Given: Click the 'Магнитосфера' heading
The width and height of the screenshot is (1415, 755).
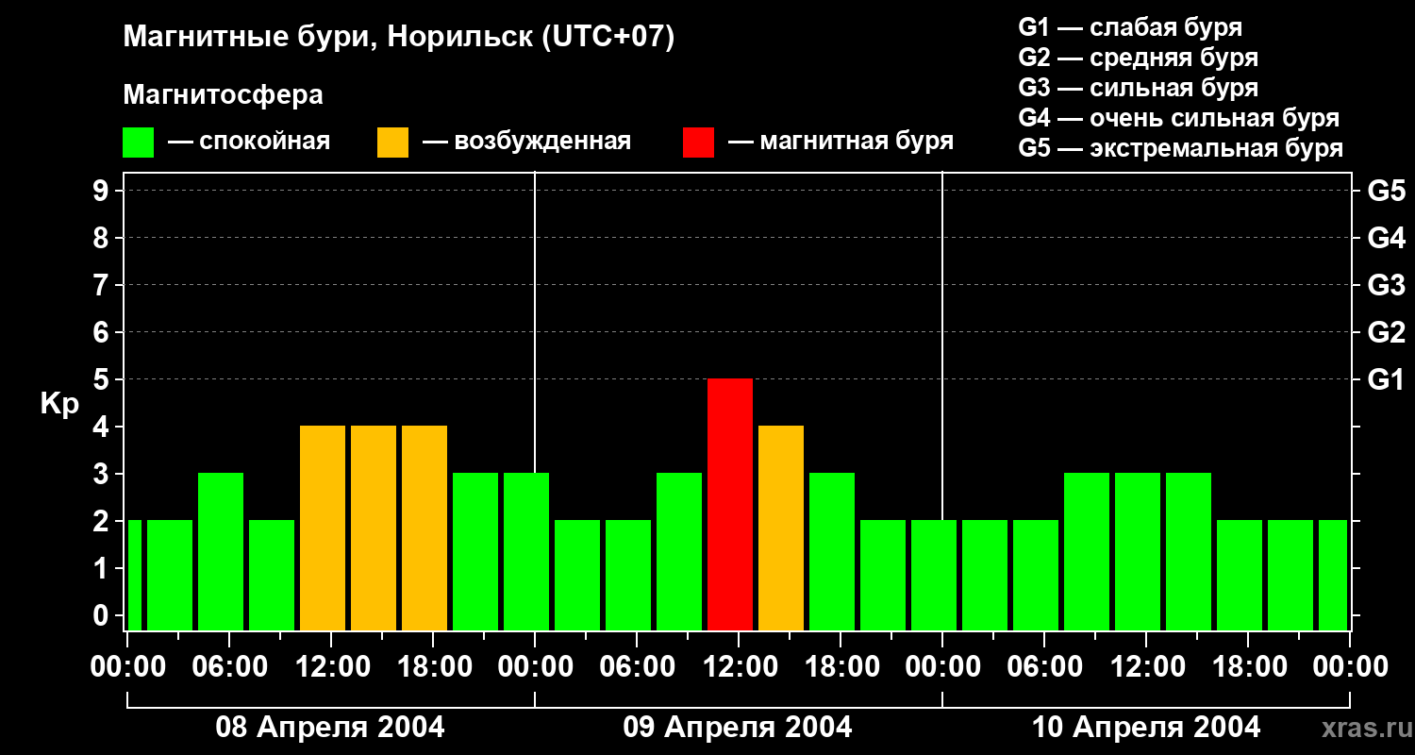Looking at the screenshot, I should pos(223,95).
